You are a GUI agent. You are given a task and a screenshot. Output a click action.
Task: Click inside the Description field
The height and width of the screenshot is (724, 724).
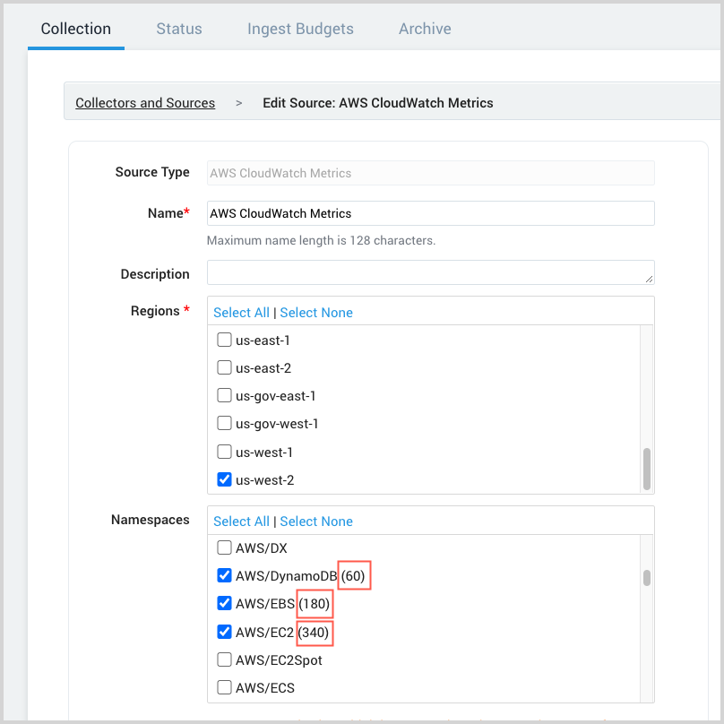[x=430, y=272]
